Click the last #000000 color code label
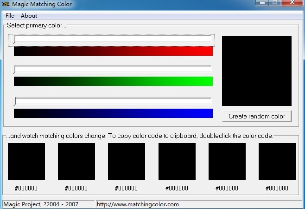Image resolution: width=305 pixels, height=209 pixels. click(x=277, y=188)
